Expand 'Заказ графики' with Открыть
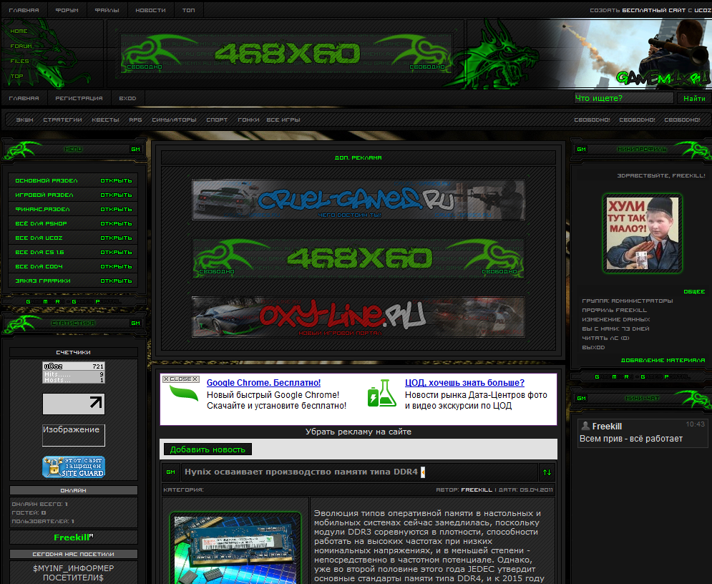The height and width of the screenshot is (584, 712). (116, 281)
